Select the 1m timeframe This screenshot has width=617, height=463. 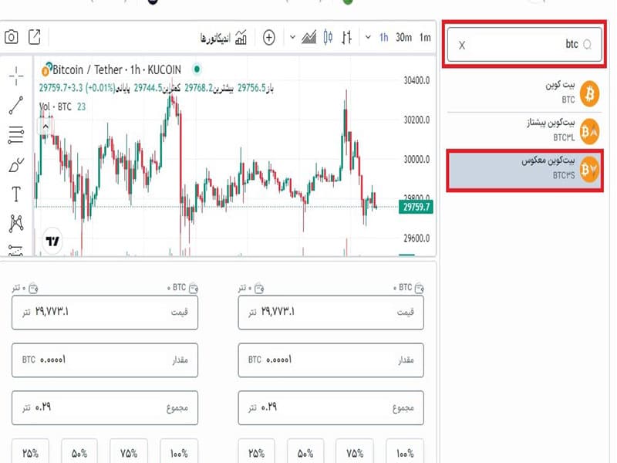pos(425,37)
